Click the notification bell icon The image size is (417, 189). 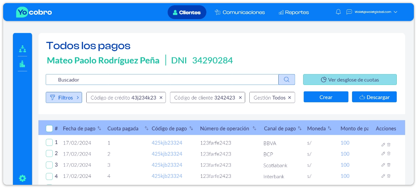[x=338, y=12]
